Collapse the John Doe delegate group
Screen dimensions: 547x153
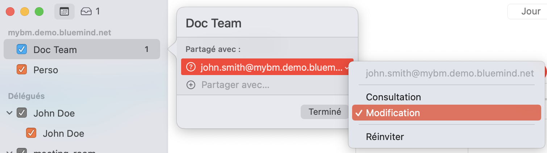tap(9, 113)
